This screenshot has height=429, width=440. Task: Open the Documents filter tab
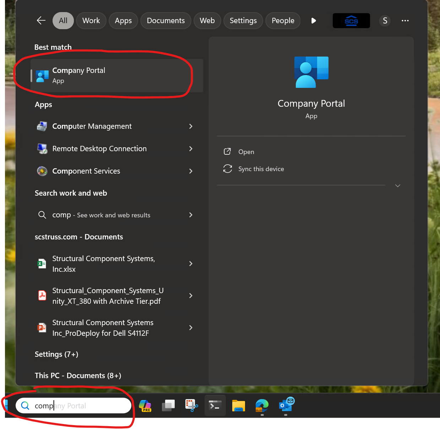pyautogui.click(x=166, y=21)
